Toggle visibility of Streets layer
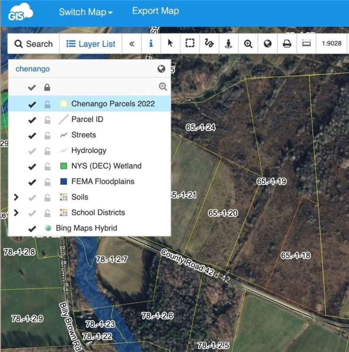Viewport: 349px width, 352px height. click(31, 135)
